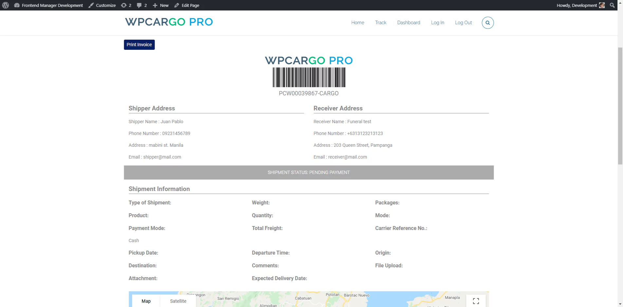Screen dimensions: 623x307
Task: Click the Packages label
Action: (387, 202)
